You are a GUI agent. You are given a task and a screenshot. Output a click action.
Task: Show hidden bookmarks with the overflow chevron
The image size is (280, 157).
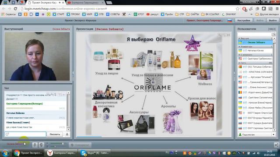[252, 14]
